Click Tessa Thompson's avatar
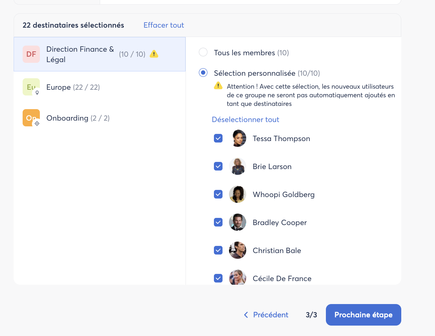The image size is (435, 336). (x=238, y=139)
